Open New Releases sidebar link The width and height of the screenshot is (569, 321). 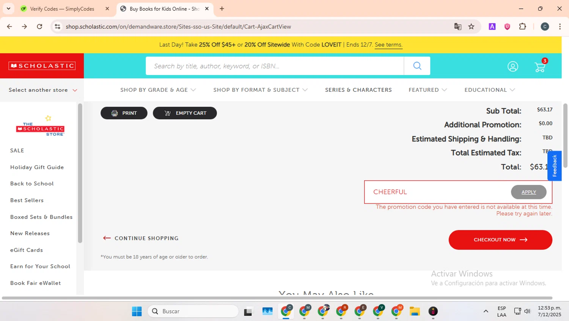[x=30, y=233]
